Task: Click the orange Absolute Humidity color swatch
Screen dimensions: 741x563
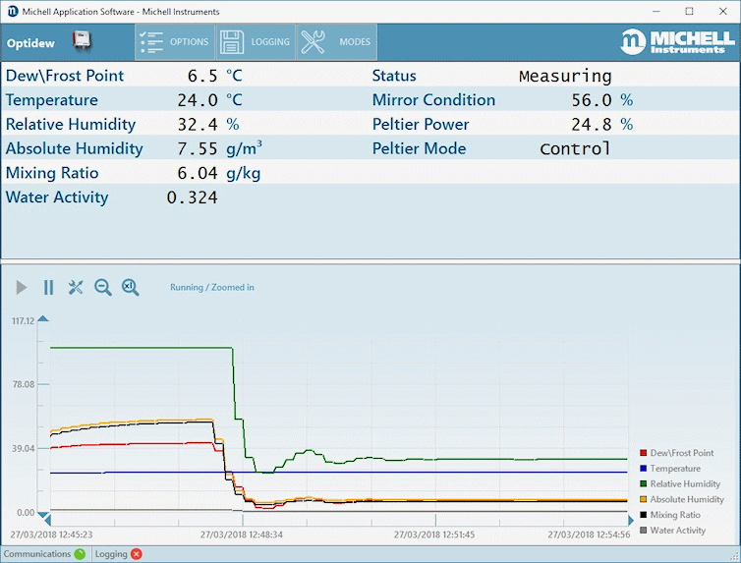Action: tap(643, 500)
